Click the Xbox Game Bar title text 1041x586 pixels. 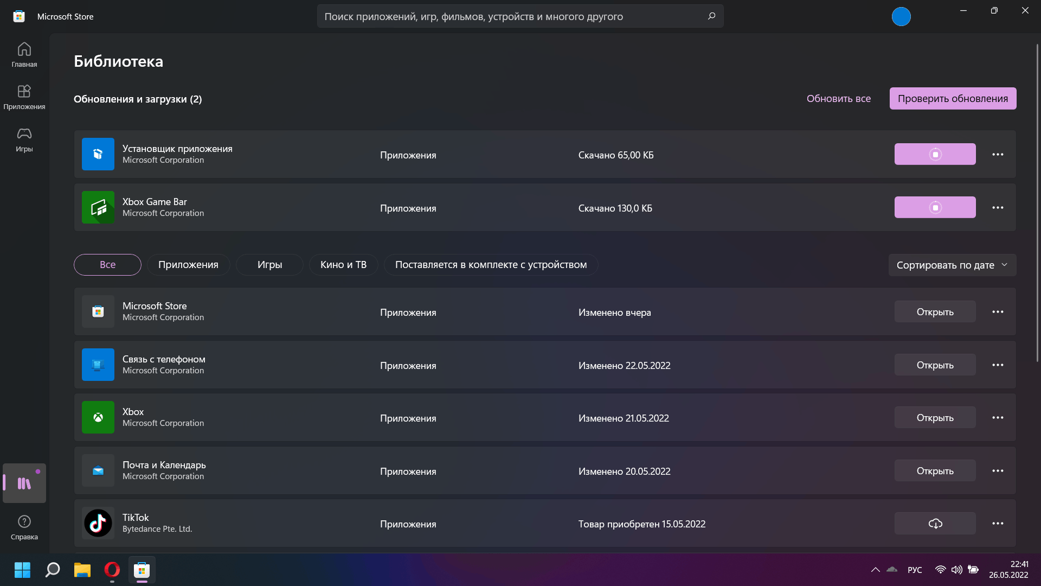[155, 201]
